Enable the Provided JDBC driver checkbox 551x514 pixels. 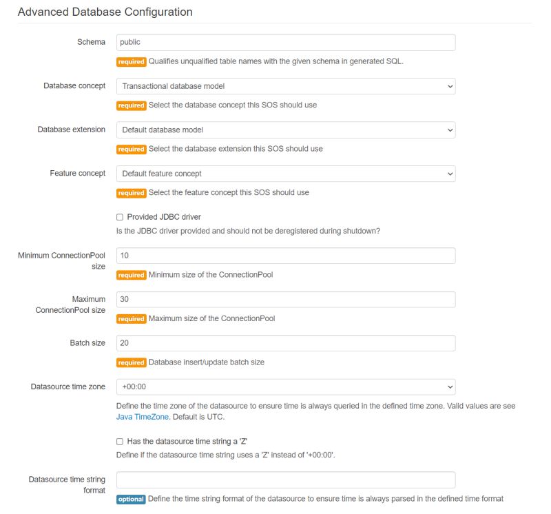[120, 217]
